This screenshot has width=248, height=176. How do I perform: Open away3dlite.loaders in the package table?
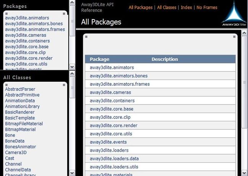click(109, 150)
